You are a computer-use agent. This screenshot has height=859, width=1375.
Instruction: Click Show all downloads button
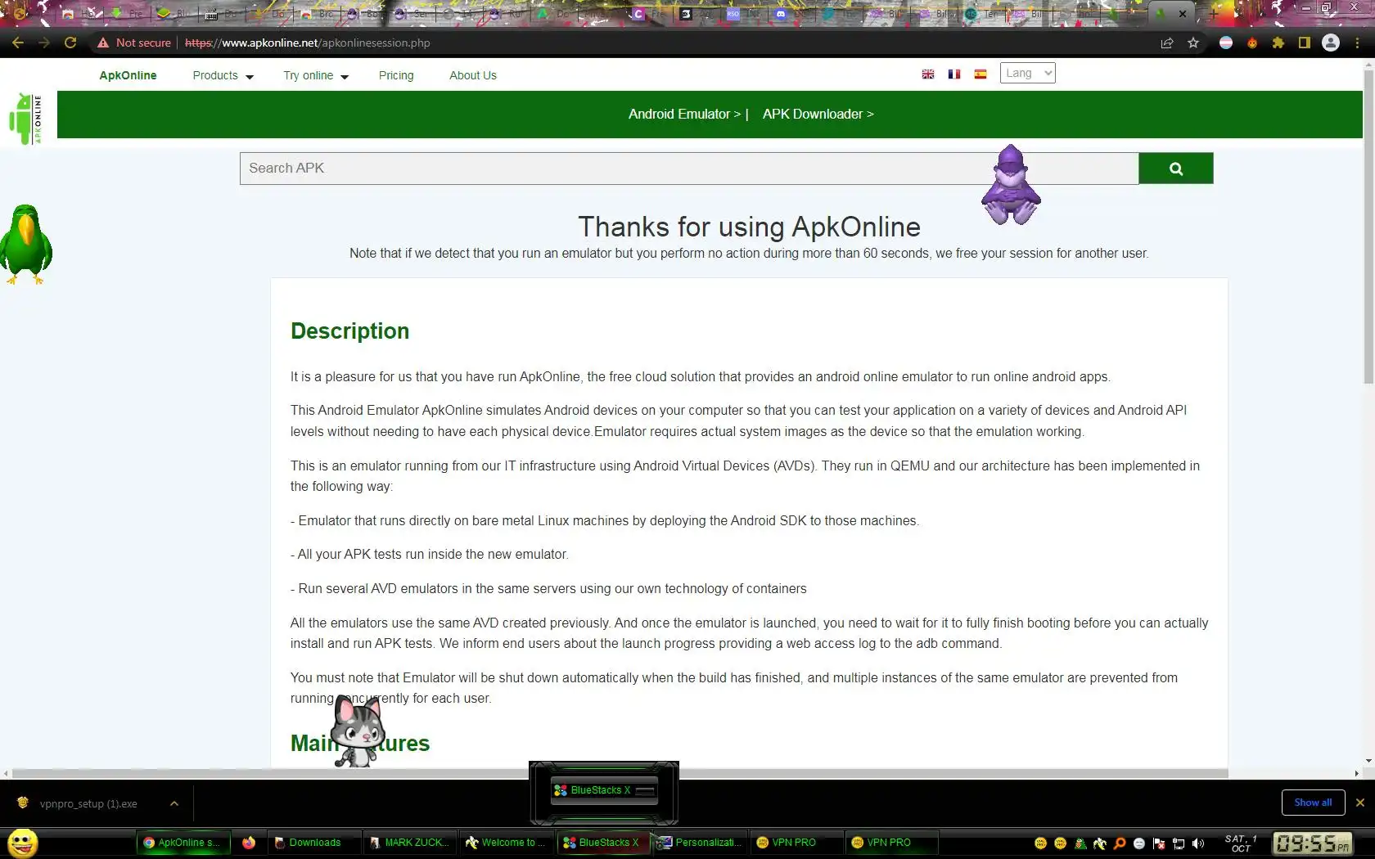[x=1313, y=803]
